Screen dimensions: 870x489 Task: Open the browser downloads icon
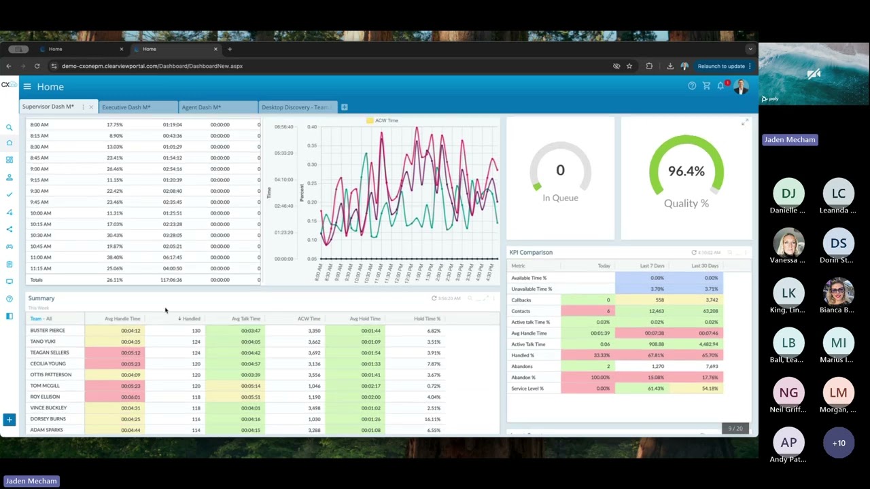click(670, 66)
